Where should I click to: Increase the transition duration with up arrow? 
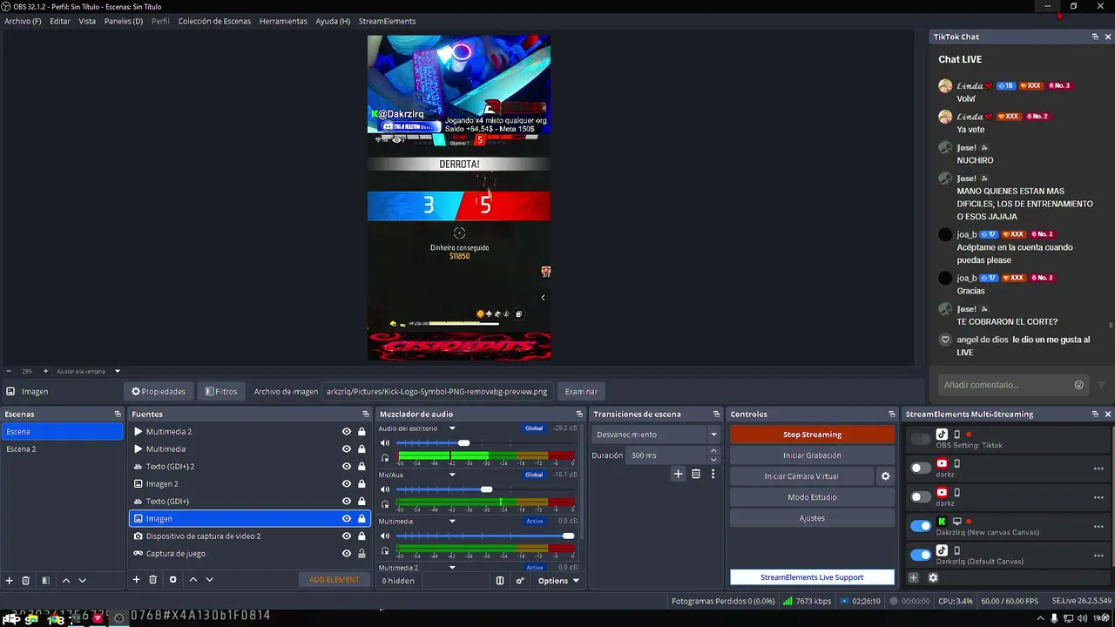pyautogui.click(x=714, y=451)
